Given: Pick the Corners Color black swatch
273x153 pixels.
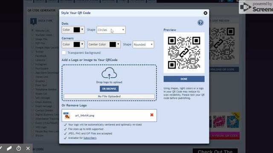Looking at the screenshot, I should [77, 45].
